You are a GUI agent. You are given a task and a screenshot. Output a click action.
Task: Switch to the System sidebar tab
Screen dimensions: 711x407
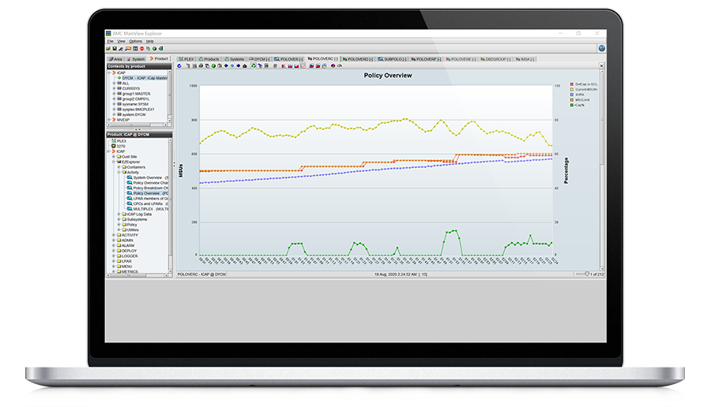(x=137, y=59)
